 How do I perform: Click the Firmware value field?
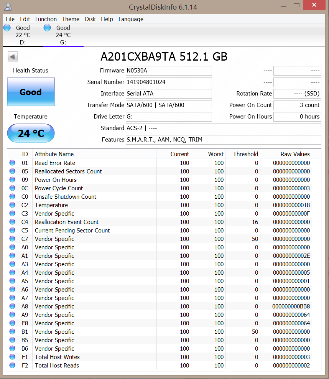point(169,71)
